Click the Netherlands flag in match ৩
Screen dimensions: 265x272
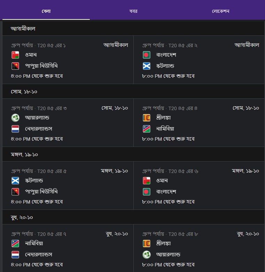[x=15, y=129]
